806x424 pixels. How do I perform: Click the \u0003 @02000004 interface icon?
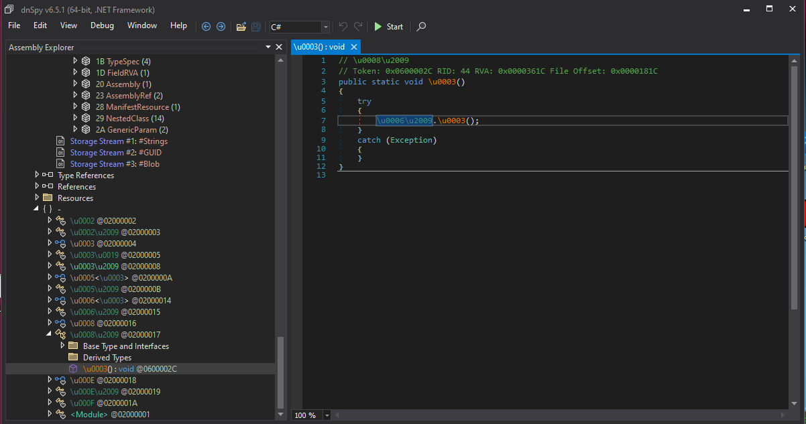click(60, 244)
